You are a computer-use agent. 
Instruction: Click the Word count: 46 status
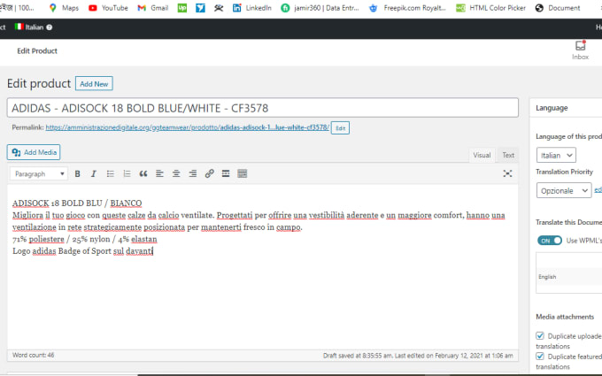(x=33, y=356)
